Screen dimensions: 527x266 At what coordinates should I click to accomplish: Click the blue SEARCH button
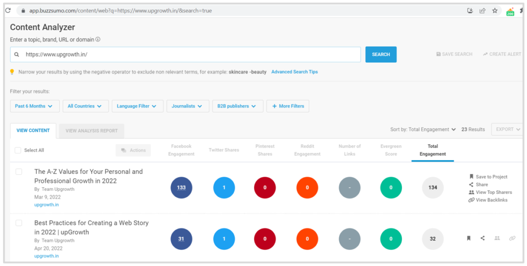click(x=381, y=55)
